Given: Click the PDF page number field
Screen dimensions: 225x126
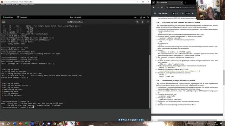Looking at the screenshot, I should coord(173,13).
